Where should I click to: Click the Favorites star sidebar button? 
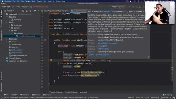pyautogui.click(x=1, y=87)
